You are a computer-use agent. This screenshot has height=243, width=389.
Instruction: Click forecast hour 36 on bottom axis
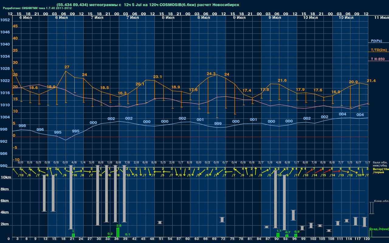pyautogui.click(x=117, y=239)
